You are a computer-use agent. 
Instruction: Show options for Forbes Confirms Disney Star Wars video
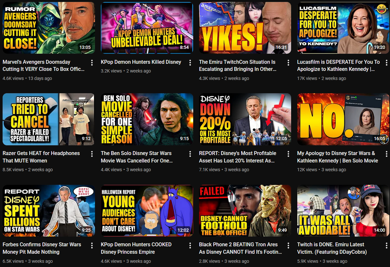coord(92,245)
